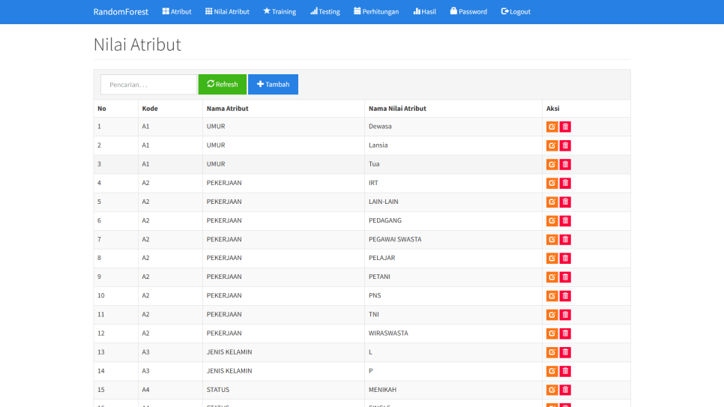The height and width of the screenshot is (407, 724).
Task: Click the red delete icon for Lansia row
Action: [x=565, y=145]
